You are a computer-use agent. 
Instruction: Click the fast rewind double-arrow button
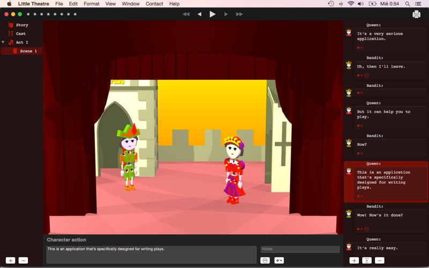pyautogui.click(x=186, y=14)
